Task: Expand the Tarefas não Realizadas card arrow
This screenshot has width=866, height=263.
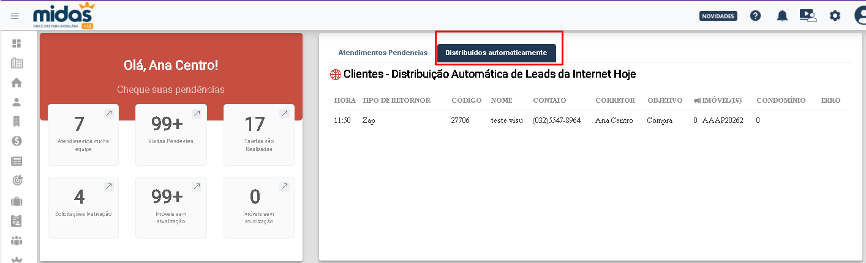Action: coord(284,114)
